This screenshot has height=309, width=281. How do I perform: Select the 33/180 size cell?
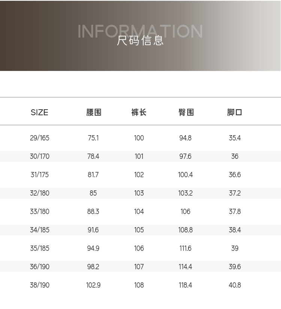[x=39, y=212]
